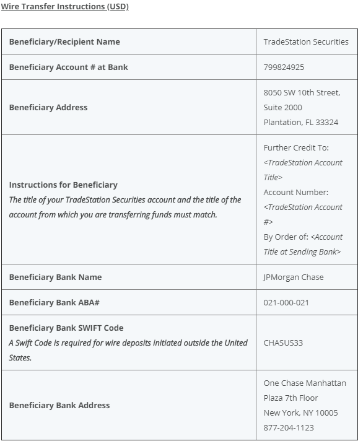Click the Plantation, FL 33324 line

point(301,123)
